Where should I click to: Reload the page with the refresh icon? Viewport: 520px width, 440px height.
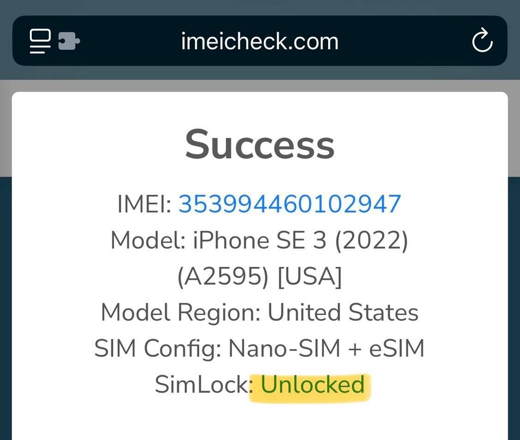point(482,40)
